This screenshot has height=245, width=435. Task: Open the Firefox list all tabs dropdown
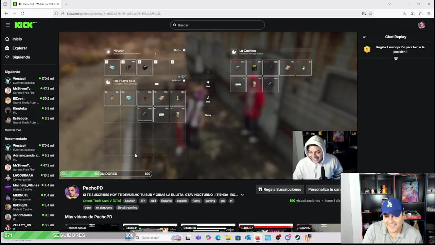coord(389,4)
